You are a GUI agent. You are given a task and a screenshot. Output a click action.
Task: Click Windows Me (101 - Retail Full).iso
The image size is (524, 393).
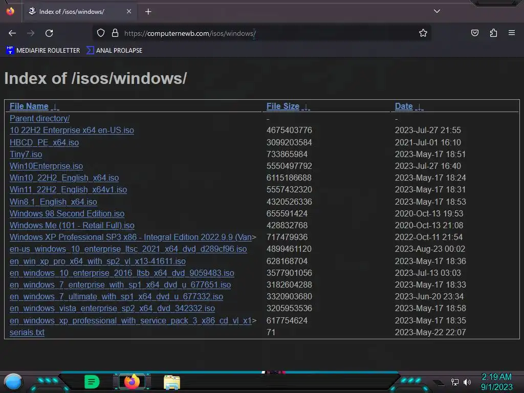point(72,226)
